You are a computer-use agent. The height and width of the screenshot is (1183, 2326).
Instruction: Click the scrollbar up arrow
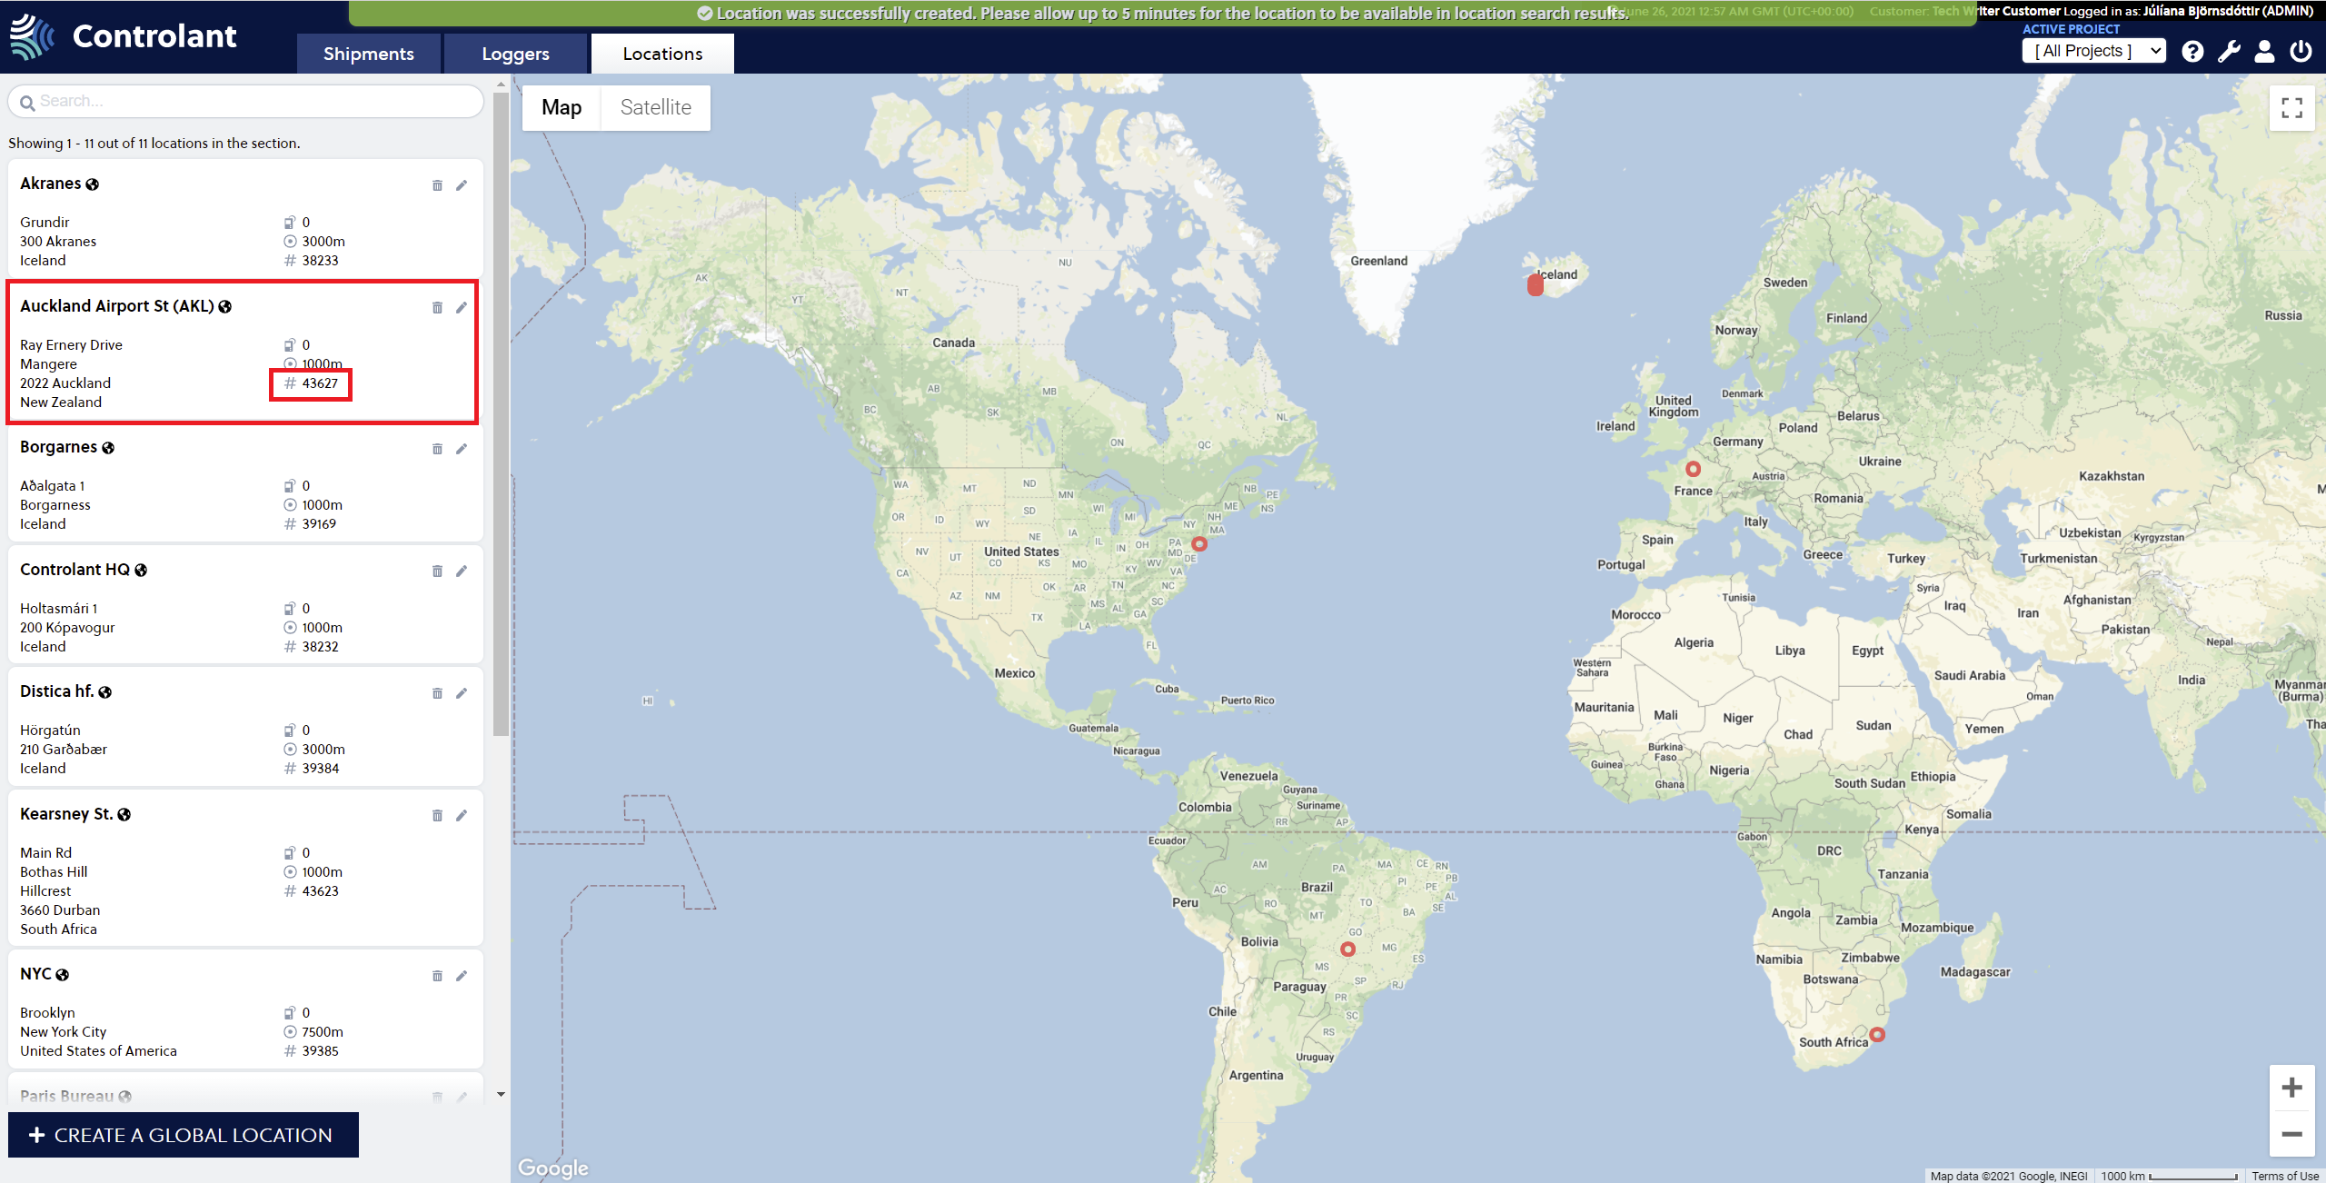501,84
